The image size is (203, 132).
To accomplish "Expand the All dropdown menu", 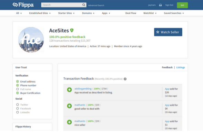I will [x=19, y=13].
